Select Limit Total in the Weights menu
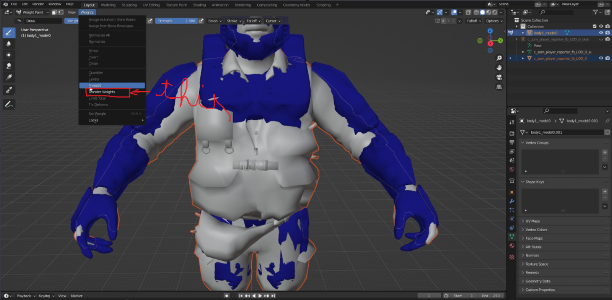 pos(112,98)
